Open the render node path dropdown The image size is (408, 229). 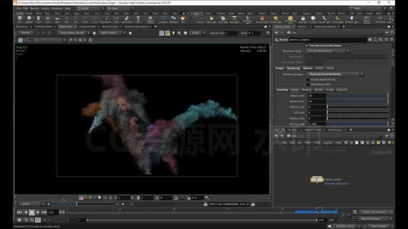click(74, 33)
